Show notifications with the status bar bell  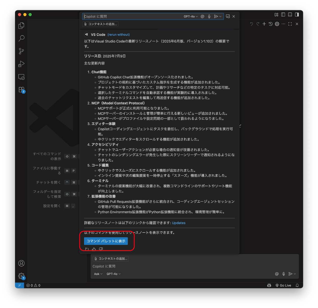click(x=297, y=286)
